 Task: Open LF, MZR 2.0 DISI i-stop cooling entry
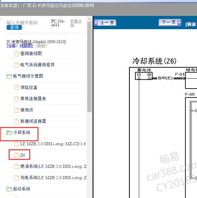(53, 144)
